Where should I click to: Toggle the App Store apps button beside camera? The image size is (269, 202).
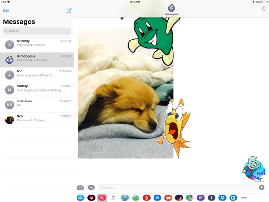(92, 187)
